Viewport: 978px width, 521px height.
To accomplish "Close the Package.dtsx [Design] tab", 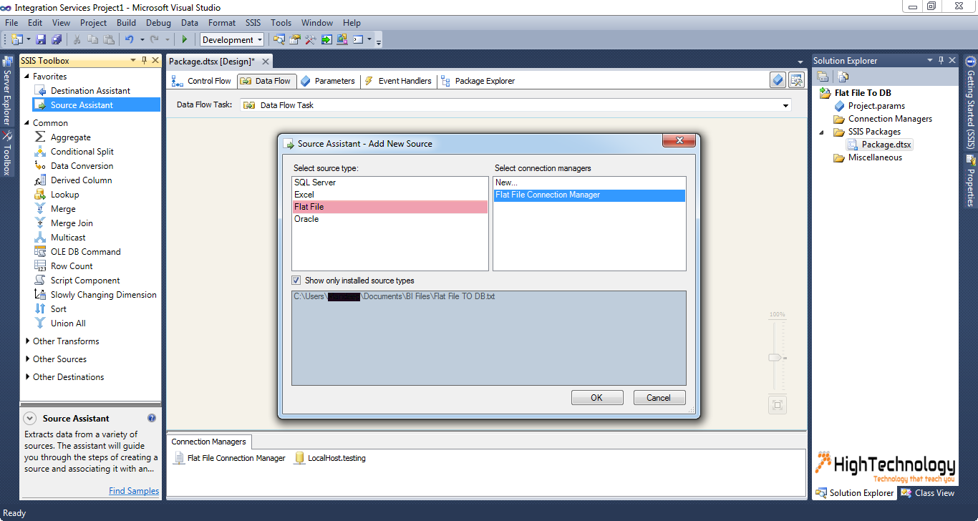I will [265, 62].
